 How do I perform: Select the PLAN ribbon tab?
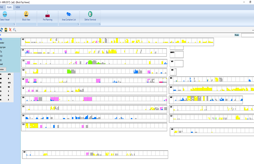click(x=9, y=7)
